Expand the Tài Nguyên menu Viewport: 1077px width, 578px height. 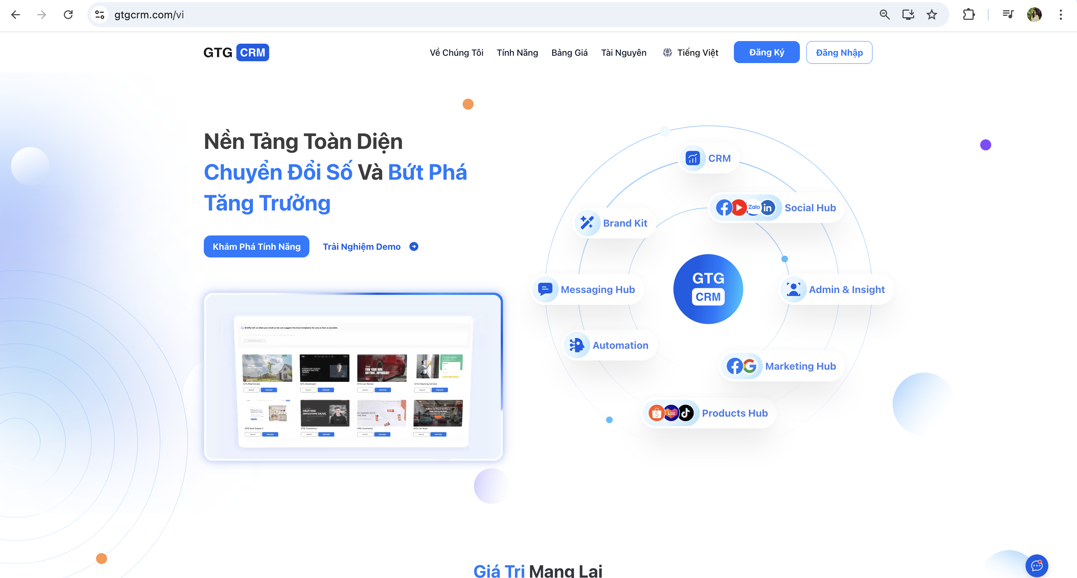[624, 53]
